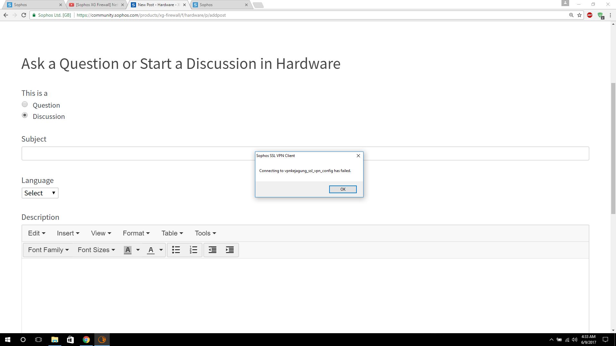616x346 pixels.
Task: Open the Windows Start menu
Action: tap(8, 340)
